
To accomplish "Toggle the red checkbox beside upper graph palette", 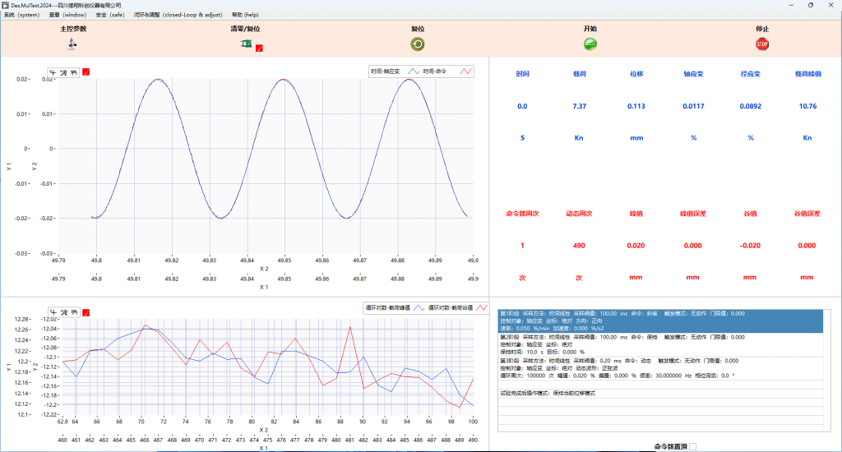I will pyautogui.click(x=86, y=72).
